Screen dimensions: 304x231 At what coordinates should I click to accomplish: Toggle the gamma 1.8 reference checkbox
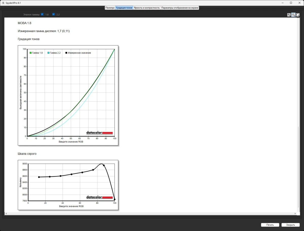point(42,14)
